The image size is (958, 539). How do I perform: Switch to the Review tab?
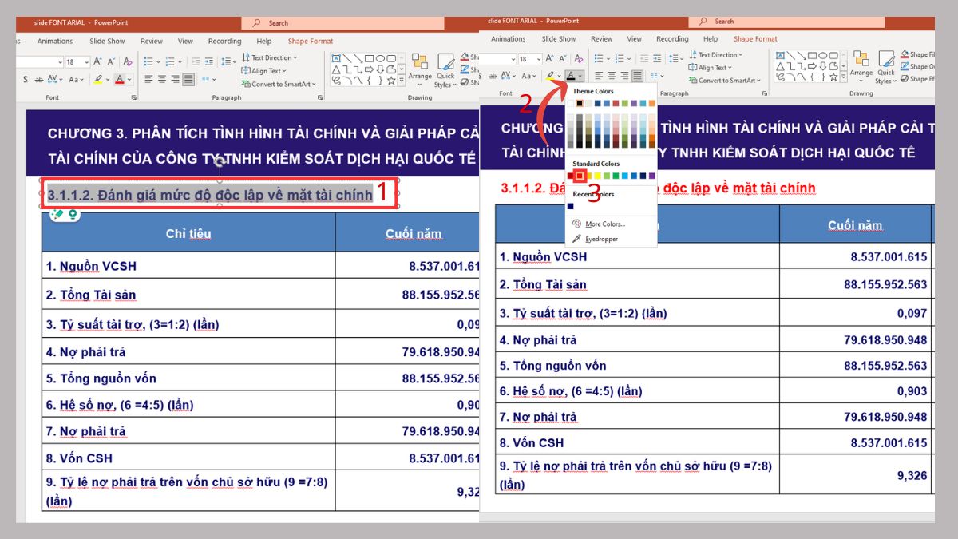pos(151,41)
